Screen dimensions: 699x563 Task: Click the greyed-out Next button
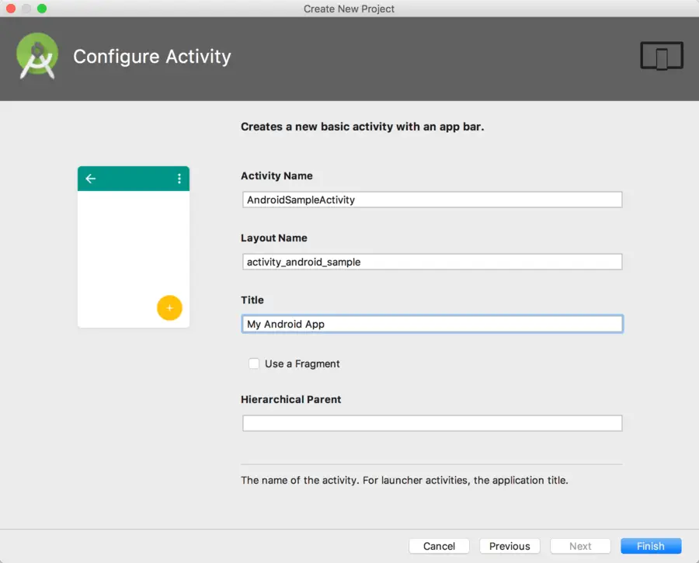coord(580,546)
